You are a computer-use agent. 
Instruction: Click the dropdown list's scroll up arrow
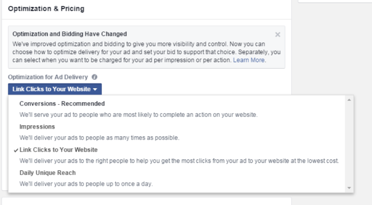point(349,100)
